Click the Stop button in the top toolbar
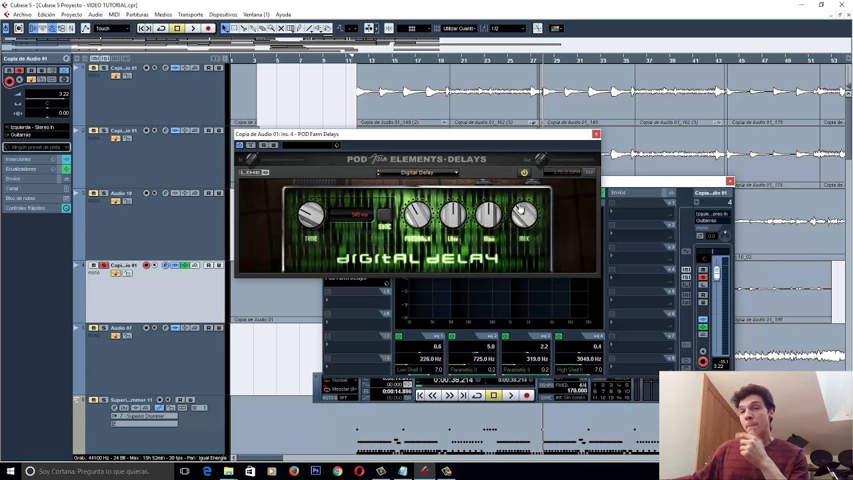Image resolution: width=853 pixels, height=480 pixels. [x=177, y=28]
